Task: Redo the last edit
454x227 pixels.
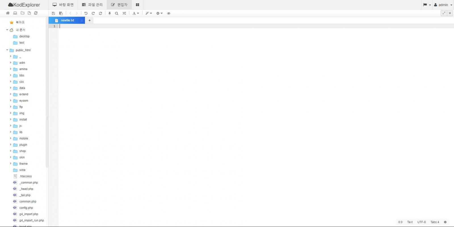Action: click(x=93, y=13)
